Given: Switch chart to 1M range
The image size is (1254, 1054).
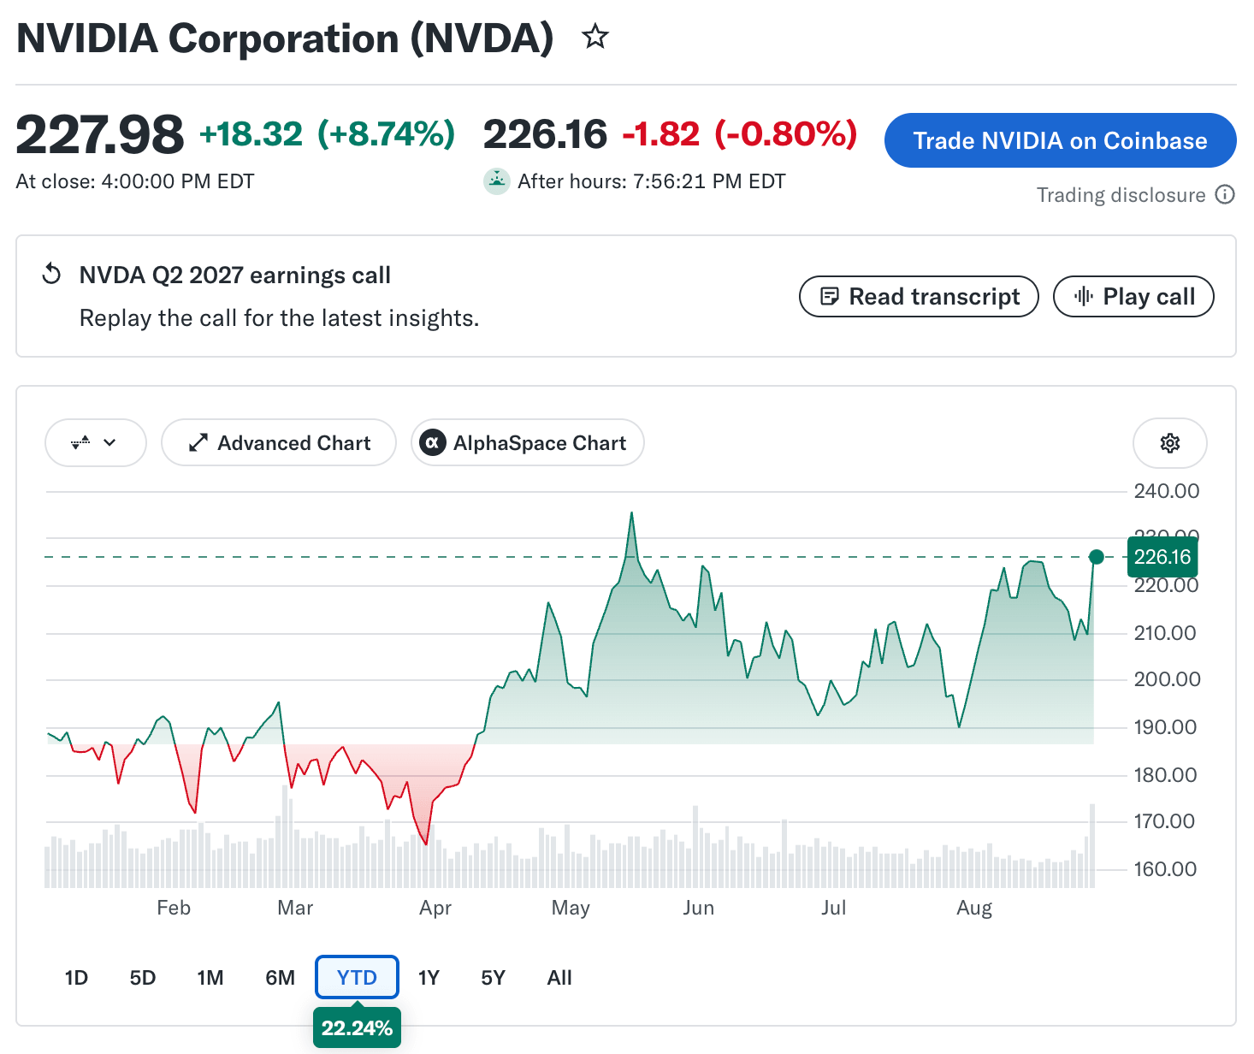Looking at the screenshot, I should 210,978.
